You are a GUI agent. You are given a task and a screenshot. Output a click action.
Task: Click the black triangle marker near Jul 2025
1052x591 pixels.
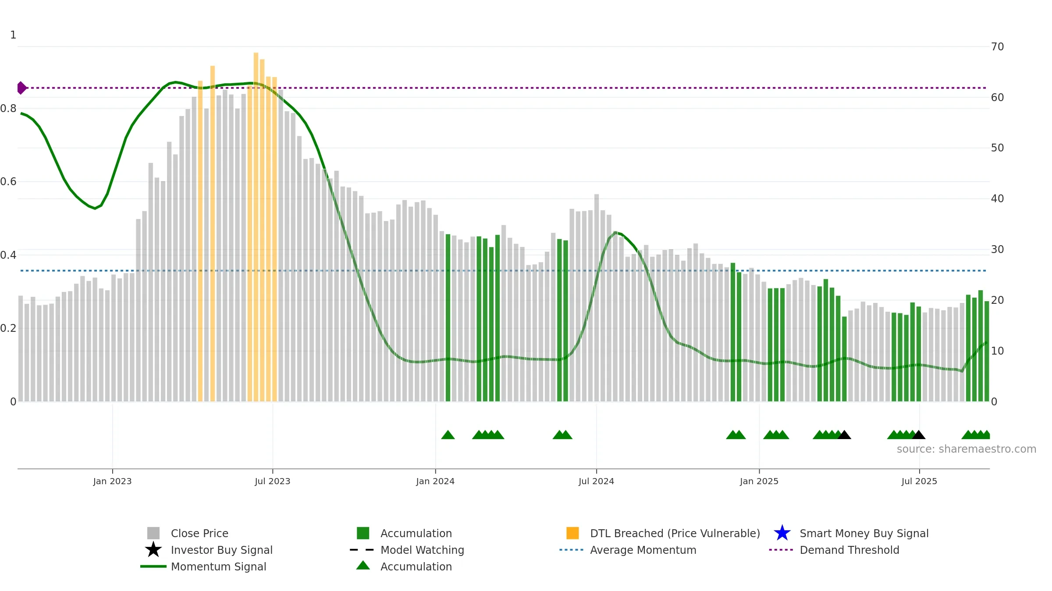click(x=919, y=435)
